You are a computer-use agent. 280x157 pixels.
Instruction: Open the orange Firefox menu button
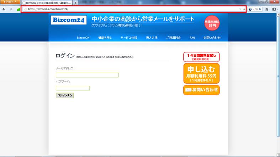[10, 2]
